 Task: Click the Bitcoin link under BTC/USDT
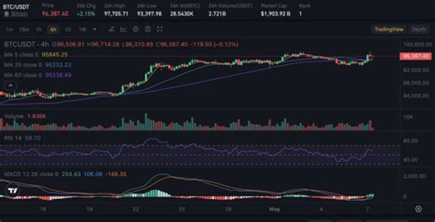pyautogui.click(x=19, y=14)
